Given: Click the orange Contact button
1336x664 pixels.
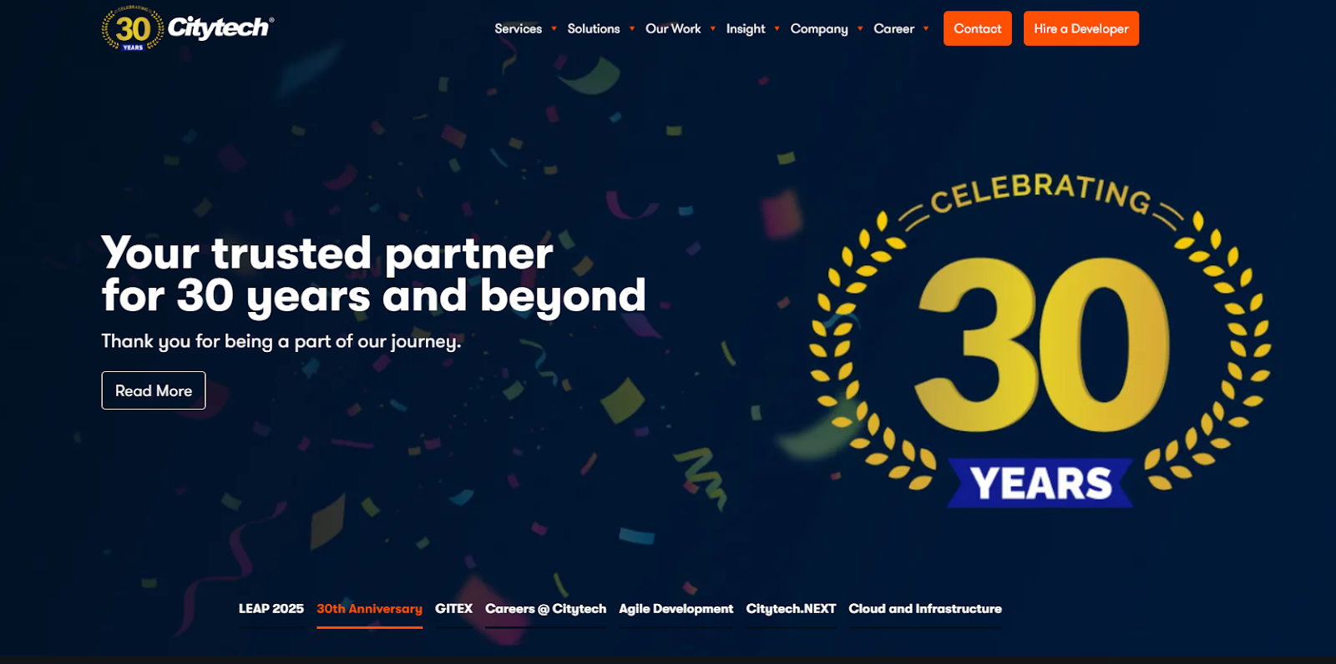Looking at the screenshot, I should (978, 28).
